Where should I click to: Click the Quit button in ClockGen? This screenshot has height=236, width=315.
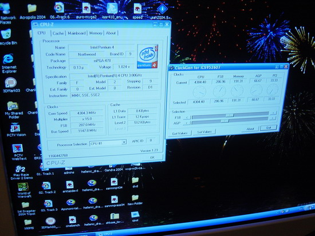click(269, 128)
